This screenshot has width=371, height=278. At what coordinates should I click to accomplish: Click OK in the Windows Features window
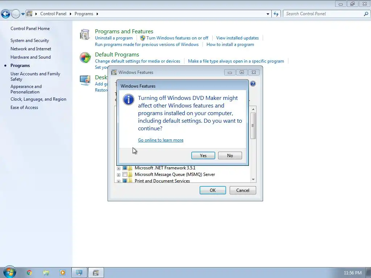pyautogui.click(x=212, y=190)
